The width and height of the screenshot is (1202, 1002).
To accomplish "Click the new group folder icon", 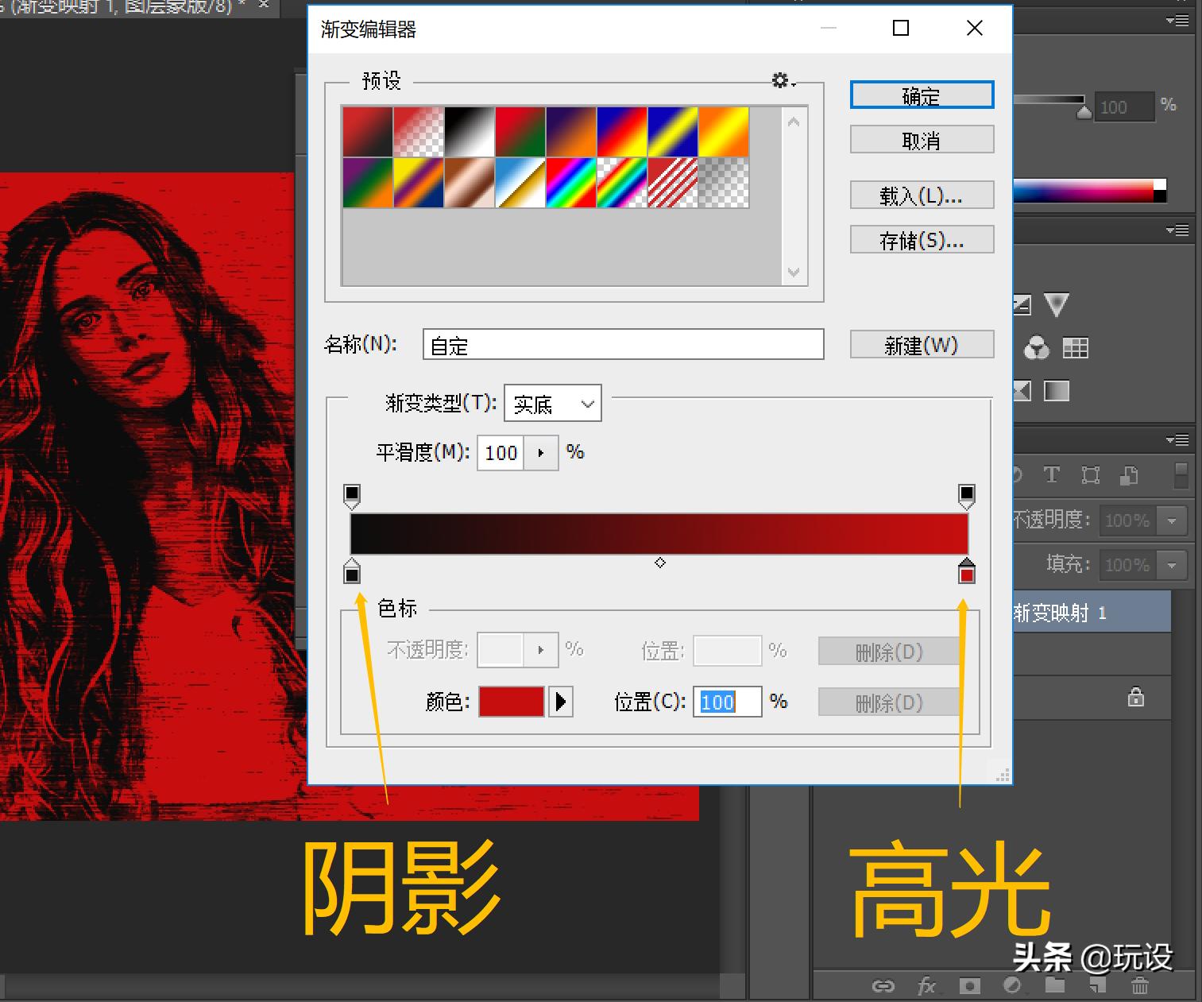I will [x=1055, y=986].
